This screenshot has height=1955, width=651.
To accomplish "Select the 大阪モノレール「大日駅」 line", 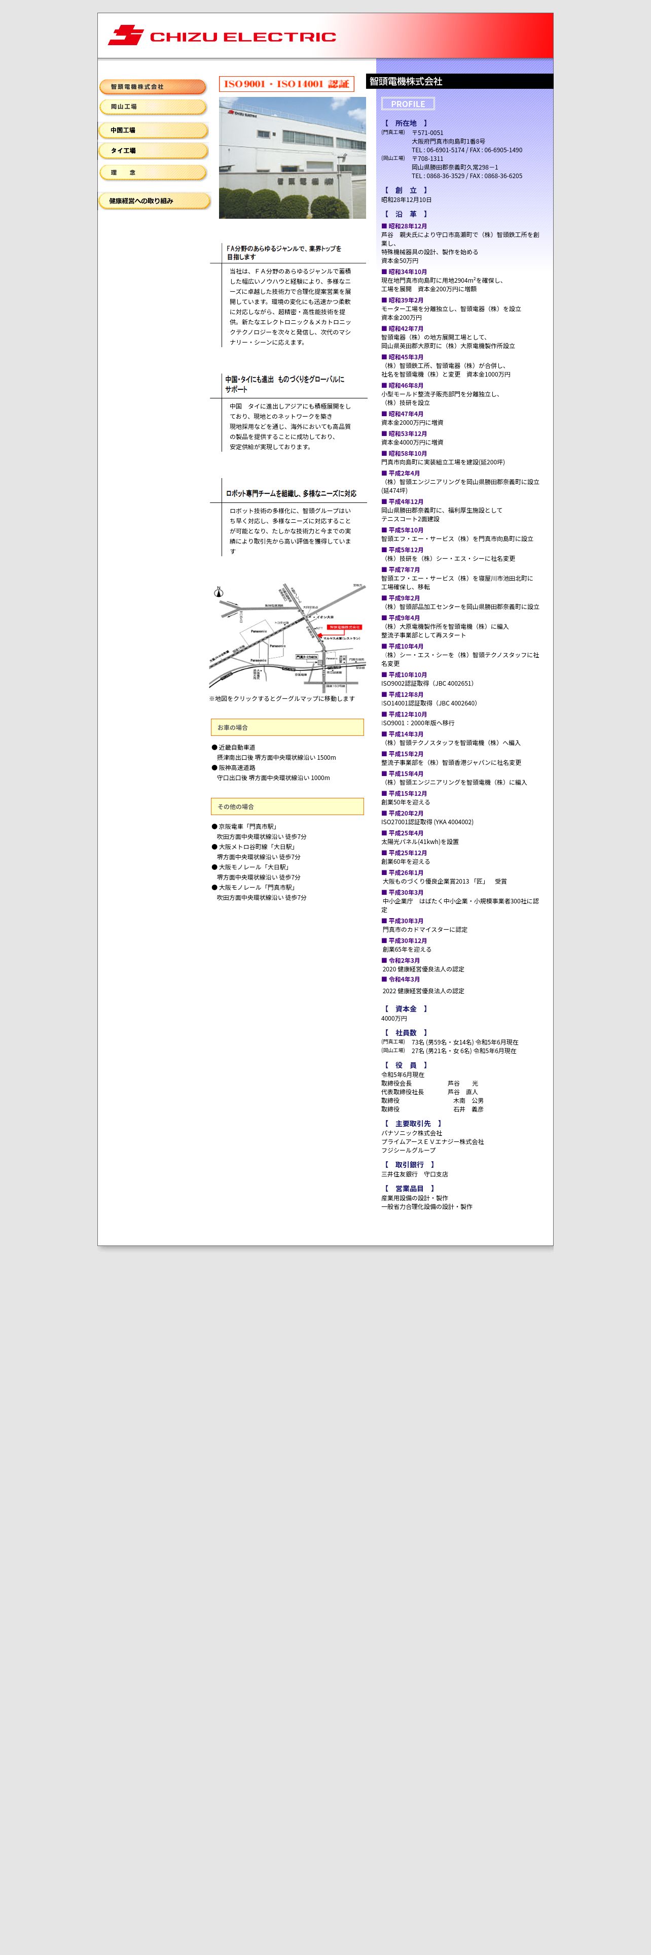I will click(x=250, y=867).
